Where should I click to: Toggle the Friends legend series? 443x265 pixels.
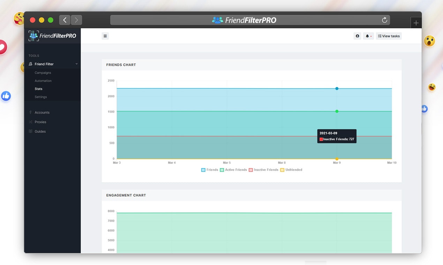tap(210, 170)
